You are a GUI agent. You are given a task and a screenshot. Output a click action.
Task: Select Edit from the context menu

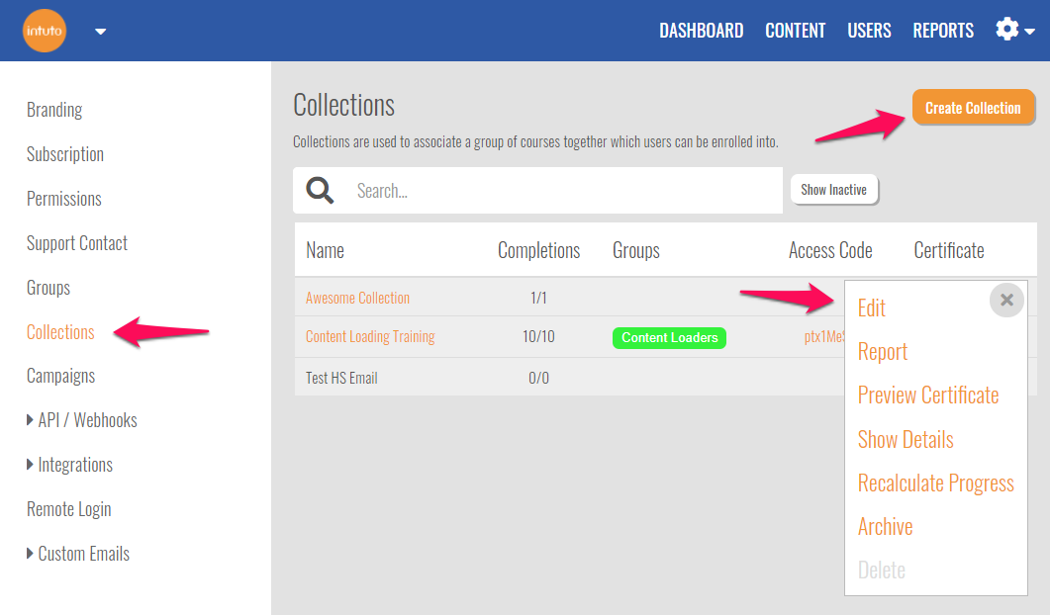tap(871, 307)
